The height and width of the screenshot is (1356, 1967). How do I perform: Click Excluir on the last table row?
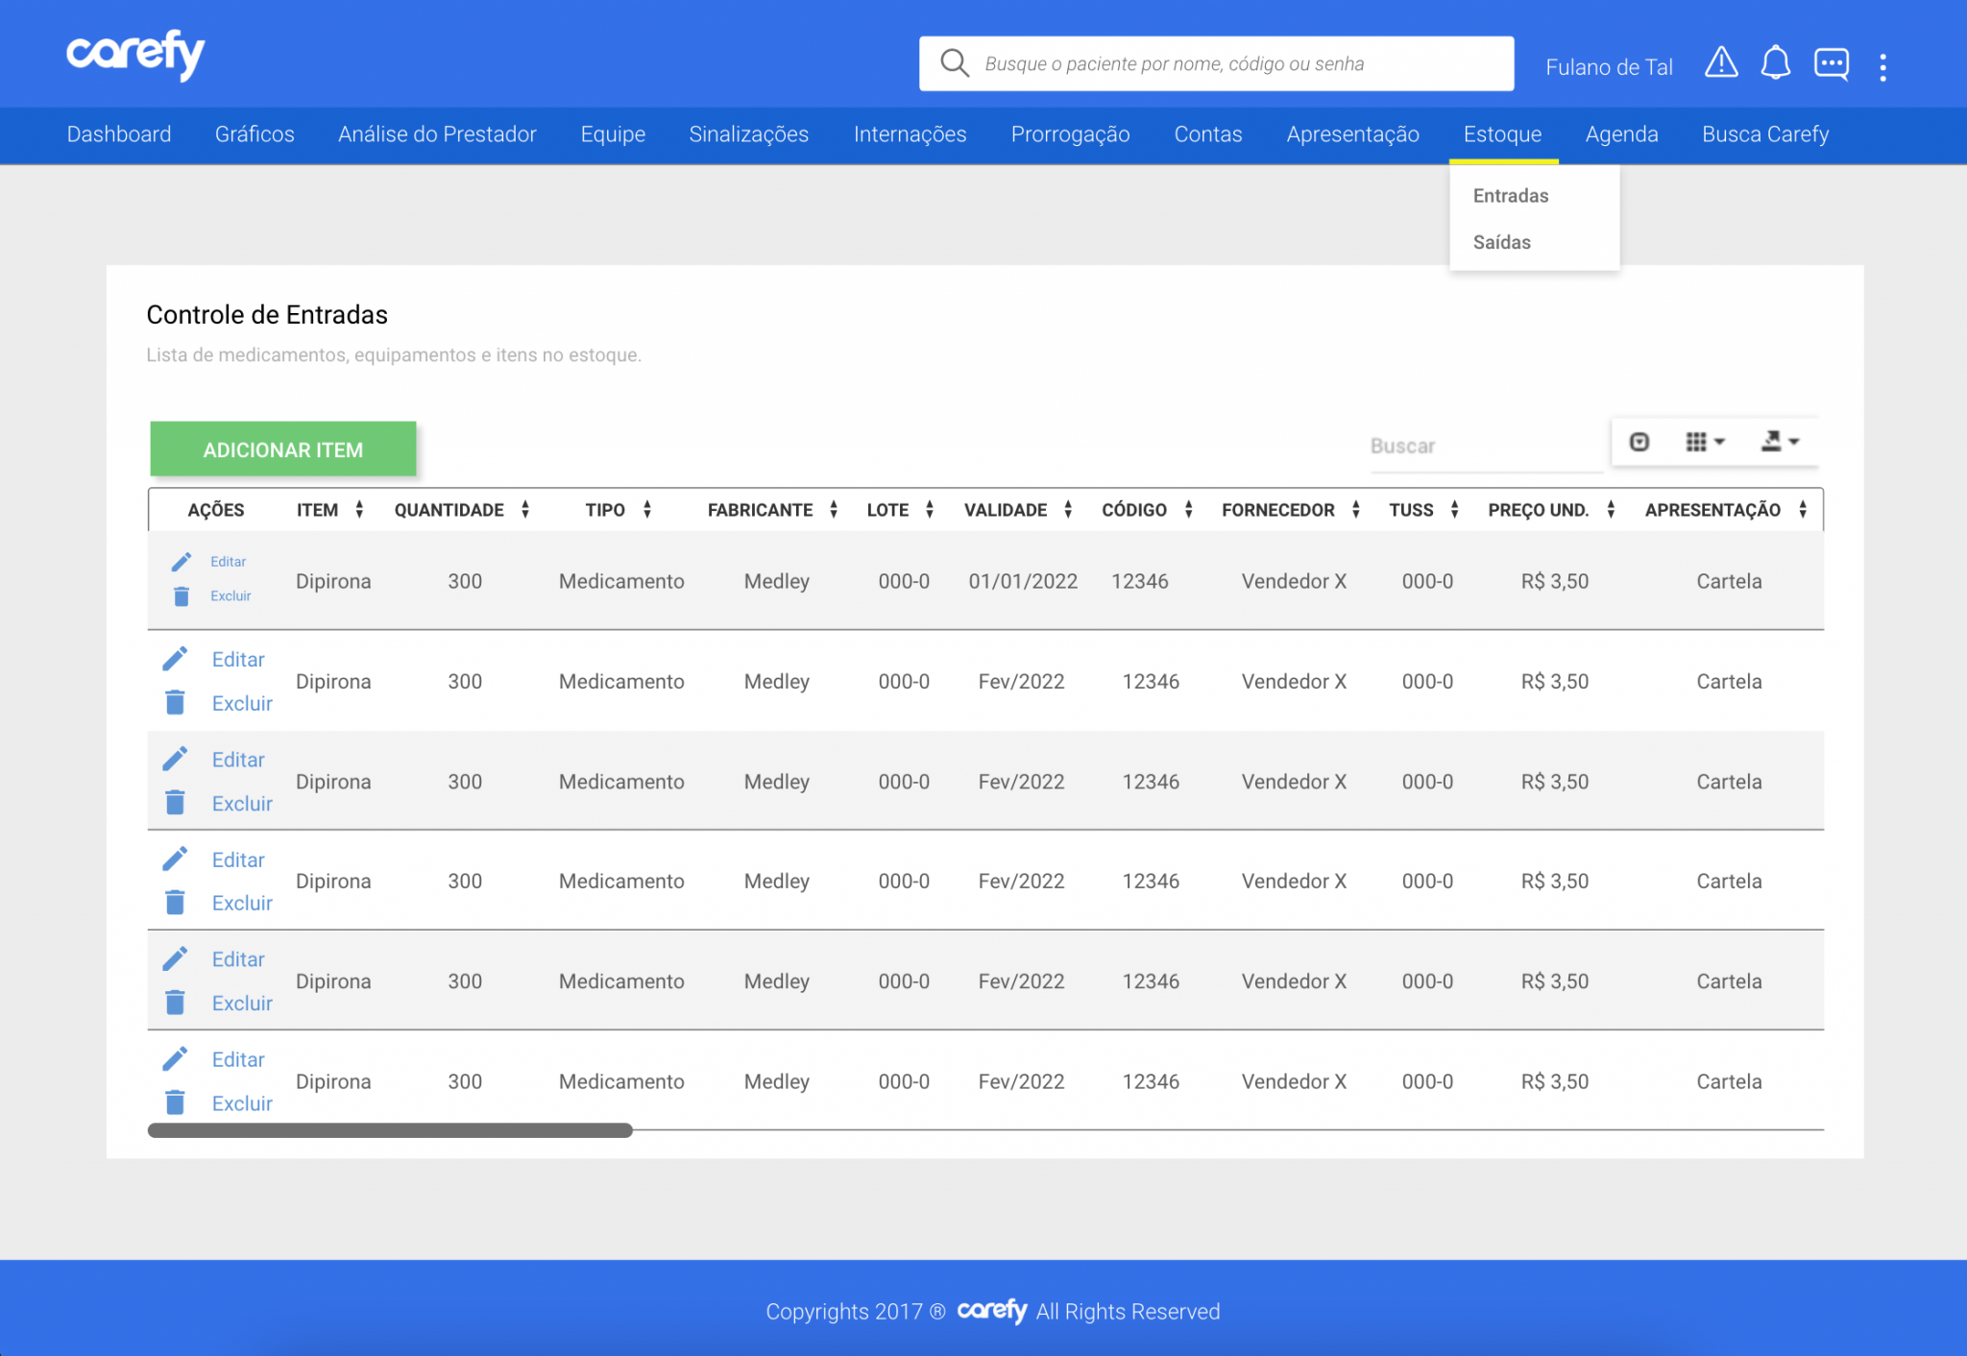click(241, 1103)
